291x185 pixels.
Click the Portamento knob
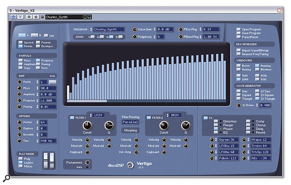click(87, 162)
